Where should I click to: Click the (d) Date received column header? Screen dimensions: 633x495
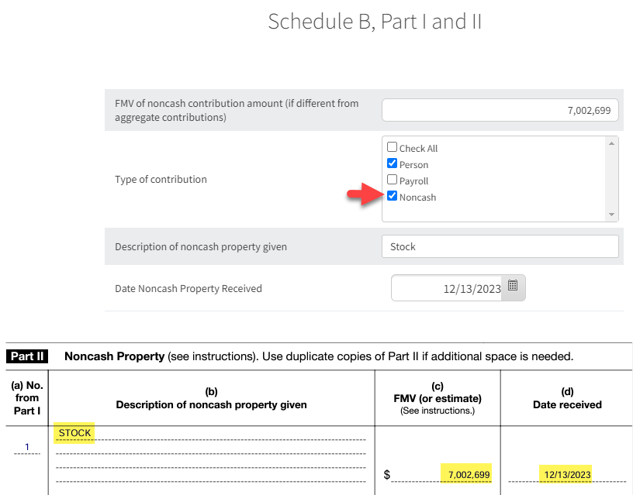(565, 398)
